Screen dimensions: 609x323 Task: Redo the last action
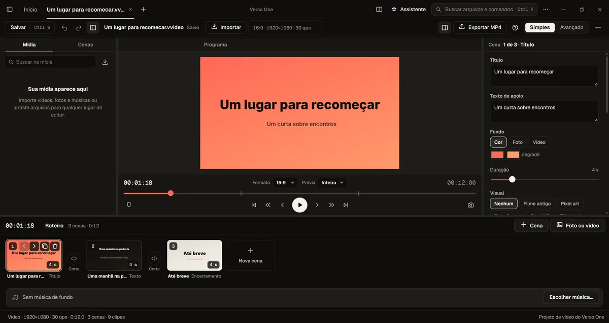(x=79, y=27)
